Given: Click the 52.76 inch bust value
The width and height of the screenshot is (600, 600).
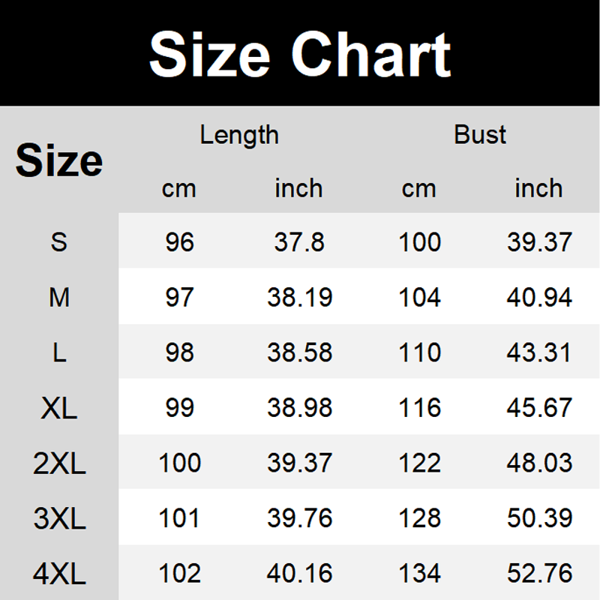Looking at the screenshot, I should coord(539,574).
